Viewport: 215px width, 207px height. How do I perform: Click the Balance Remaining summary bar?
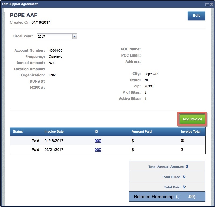click(167, 197)
